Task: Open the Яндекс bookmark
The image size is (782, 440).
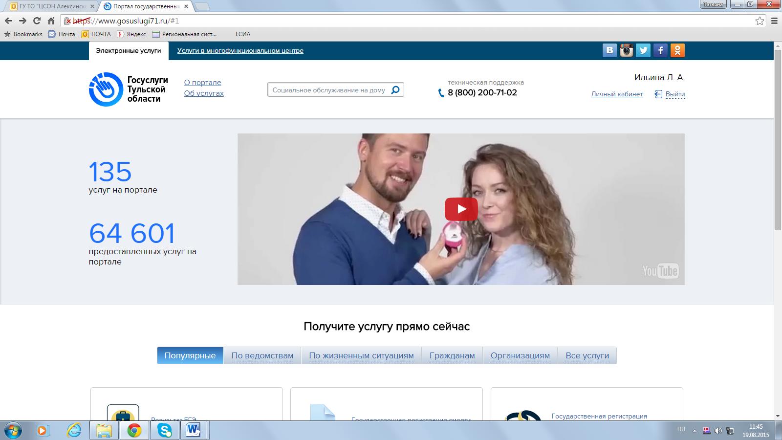Action: tap(131, 34)
